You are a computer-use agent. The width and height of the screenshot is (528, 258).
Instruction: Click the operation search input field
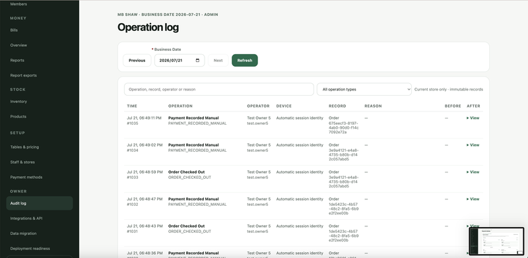click(x=219, y=89)
